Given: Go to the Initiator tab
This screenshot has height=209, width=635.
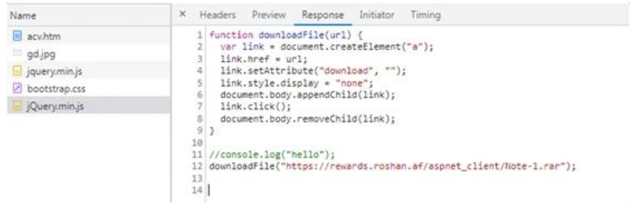Looking at the screenshot, I should pyautogui.click(x=377, y=15).
